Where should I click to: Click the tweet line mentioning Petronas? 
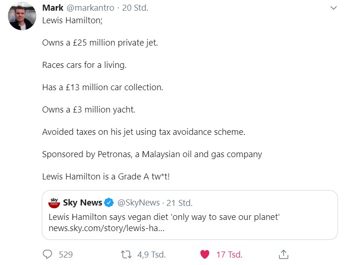(x=152, y=154)
